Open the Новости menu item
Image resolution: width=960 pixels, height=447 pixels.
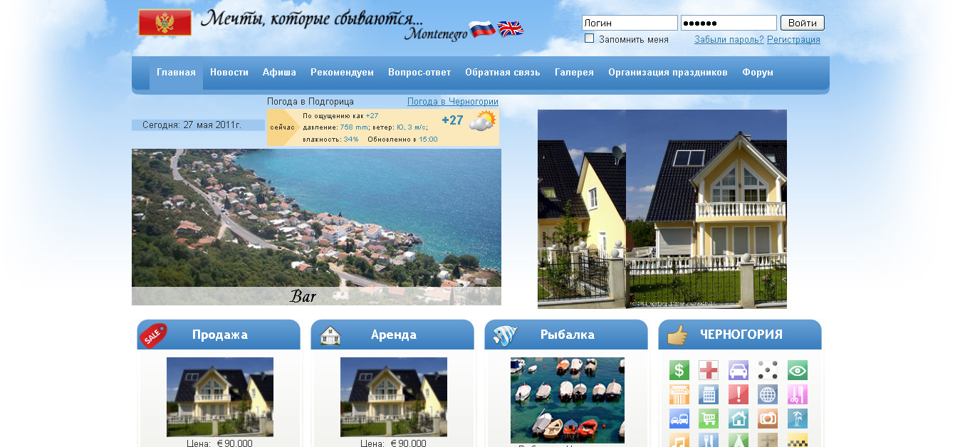click(229, 73)
